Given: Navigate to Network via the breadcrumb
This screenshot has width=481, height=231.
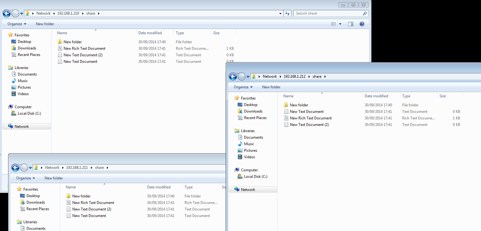Looking at the screenshot, I should [43, 13].
